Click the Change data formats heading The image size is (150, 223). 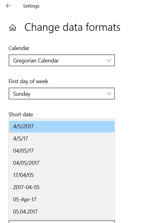tap(72, 27)
